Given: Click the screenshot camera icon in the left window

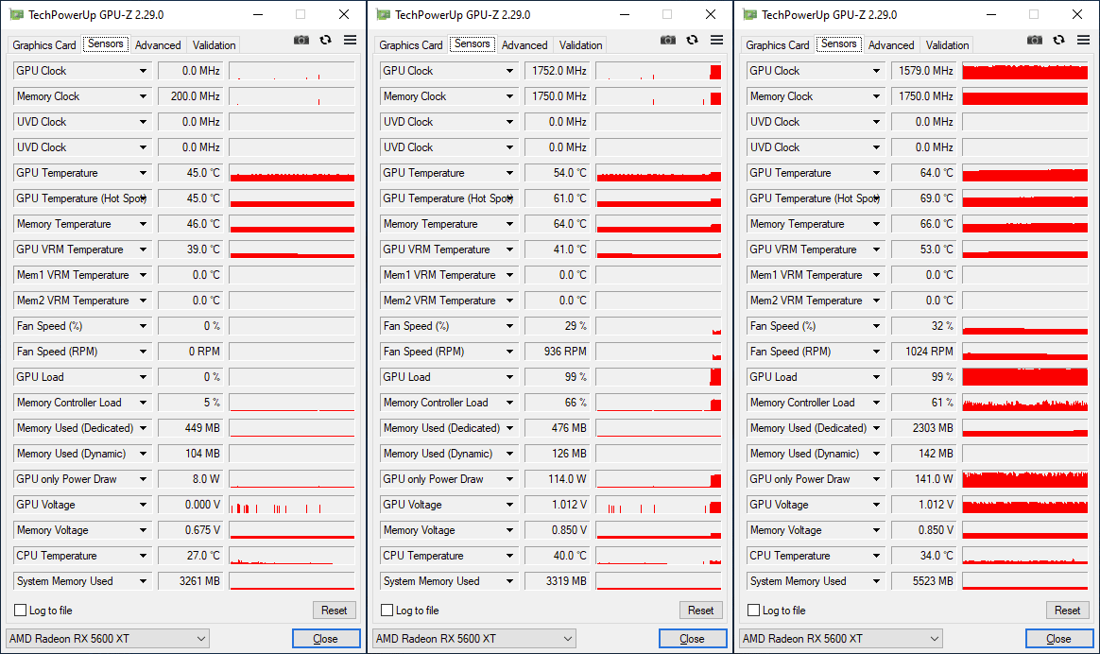Looking at the screenshot, I should 301,40.
